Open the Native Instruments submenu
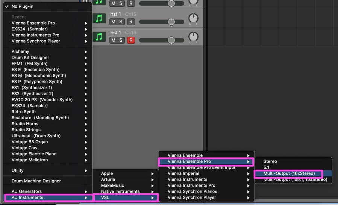This screenshot has height=205, width=338. point(126,191)
